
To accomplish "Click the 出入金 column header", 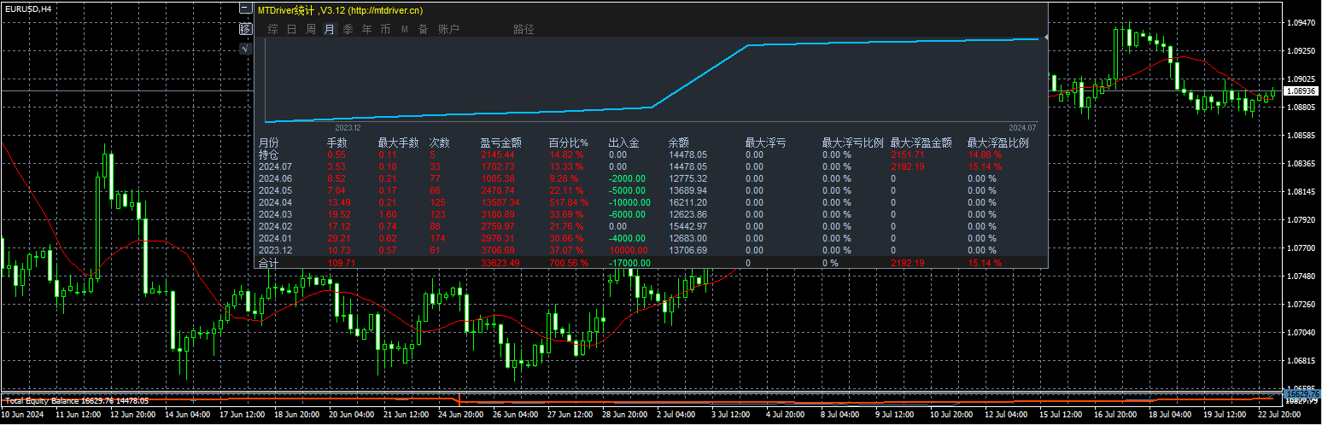I will click(623, 143).
